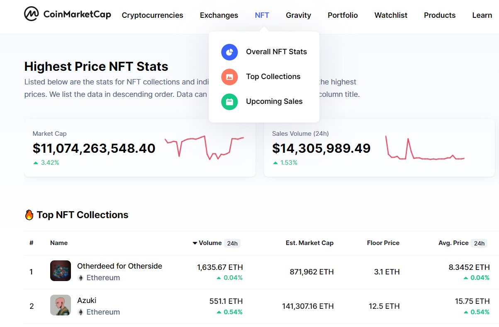
Task: Click the Ethereum icon under Otherdeed for Otherside
Action: click(81, 278)
